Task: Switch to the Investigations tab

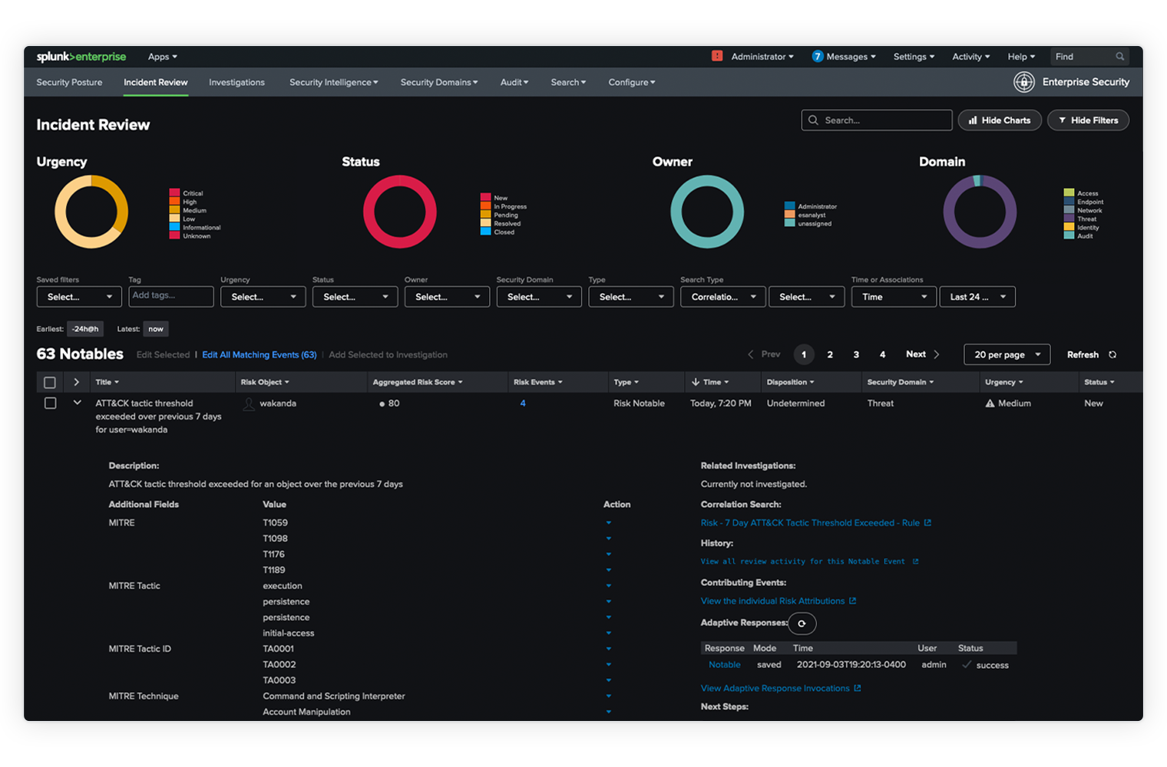Action: pos(236,82)
